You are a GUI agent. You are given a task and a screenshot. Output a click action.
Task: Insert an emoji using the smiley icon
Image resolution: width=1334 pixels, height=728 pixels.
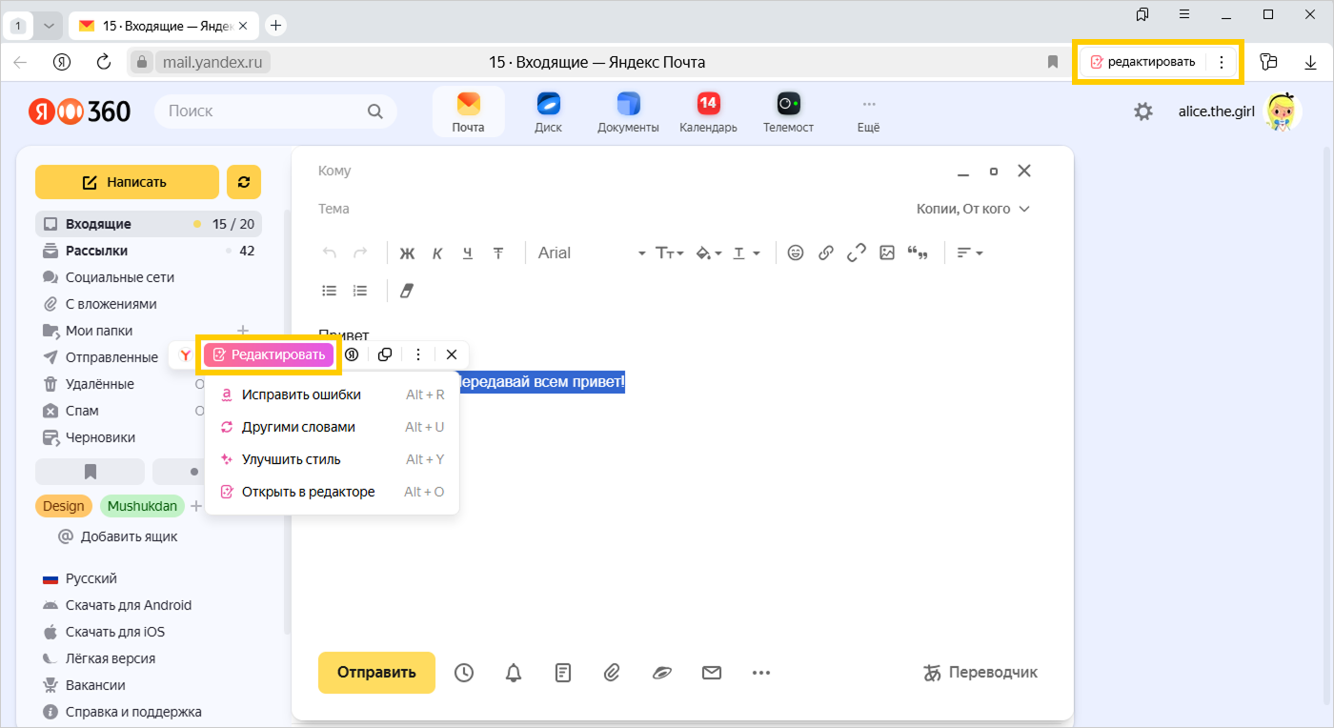tap(796, 253)
